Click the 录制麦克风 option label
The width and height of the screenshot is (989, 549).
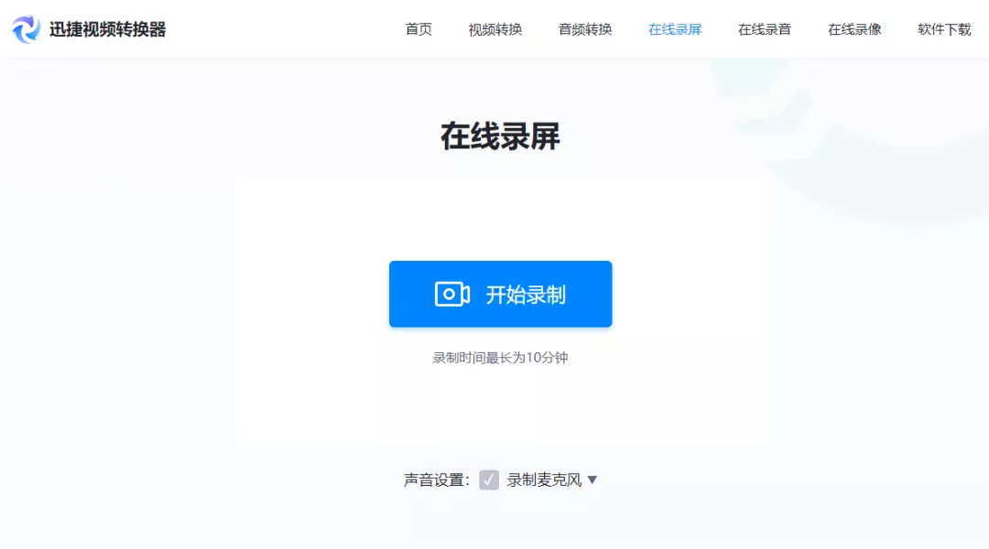coord(544,480)
